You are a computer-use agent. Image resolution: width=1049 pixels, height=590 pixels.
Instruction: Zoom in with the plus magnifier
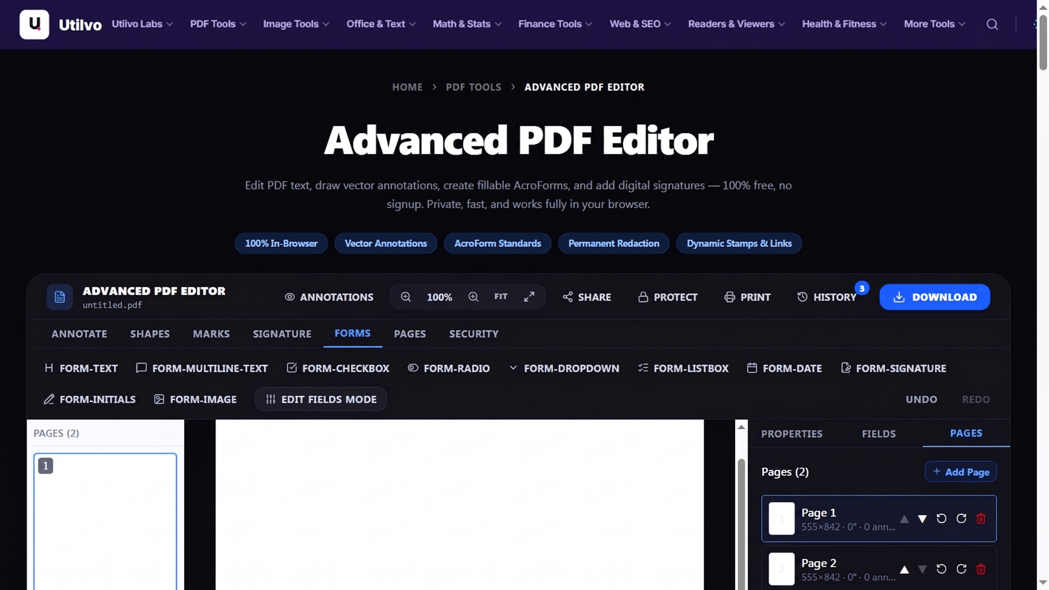pos(473,297)
